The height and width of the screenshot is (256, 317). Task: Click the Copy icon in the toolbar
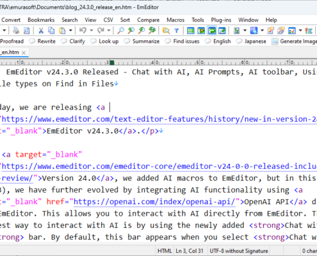pyautogui.click(x=51, y=31)
